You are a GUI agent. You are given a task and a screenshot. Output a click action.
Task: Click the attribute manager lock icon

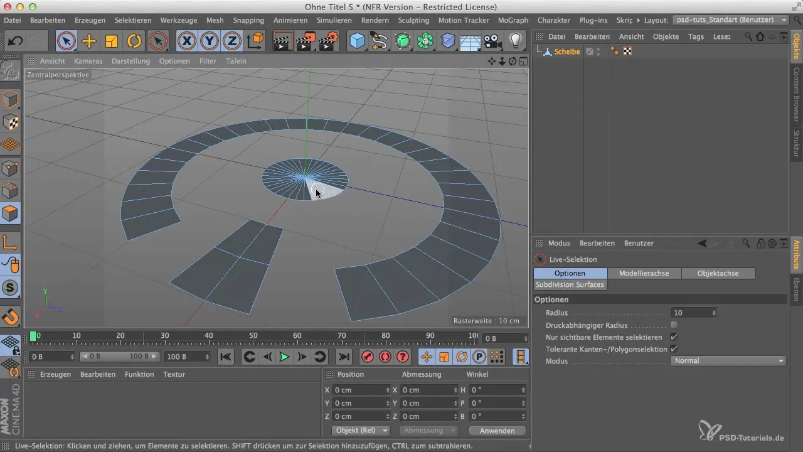point(760,243)
